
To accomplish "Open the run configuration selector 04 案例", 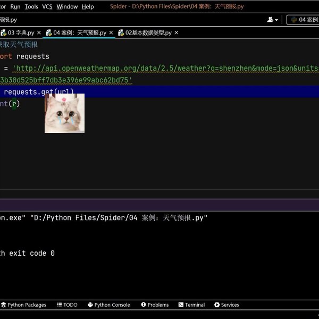I will tap(303, 20).
